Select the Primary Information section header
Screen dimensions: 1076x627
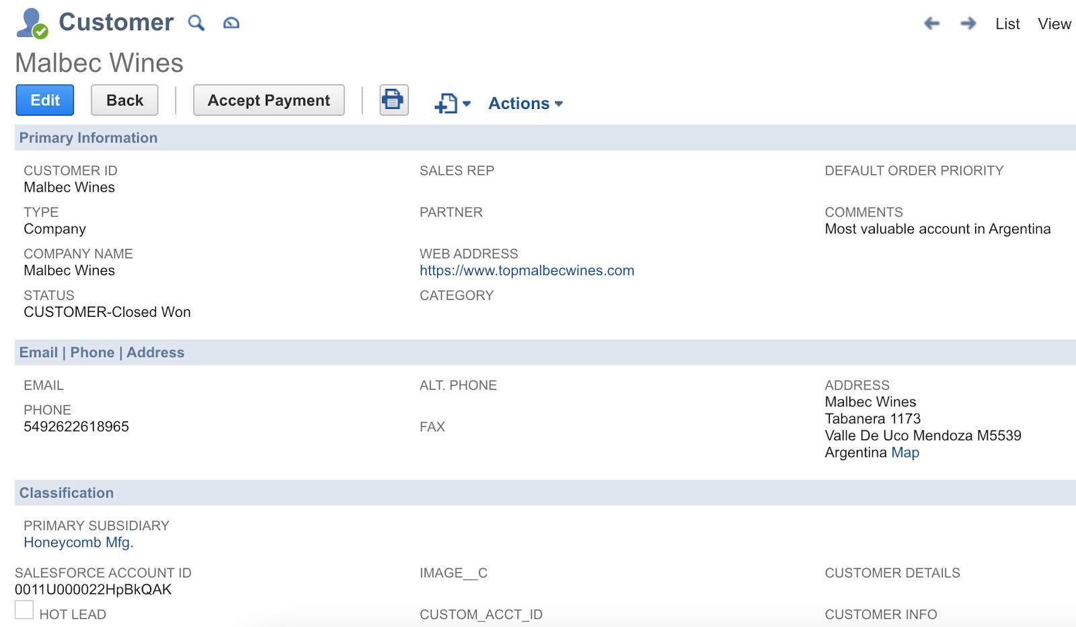545,138
